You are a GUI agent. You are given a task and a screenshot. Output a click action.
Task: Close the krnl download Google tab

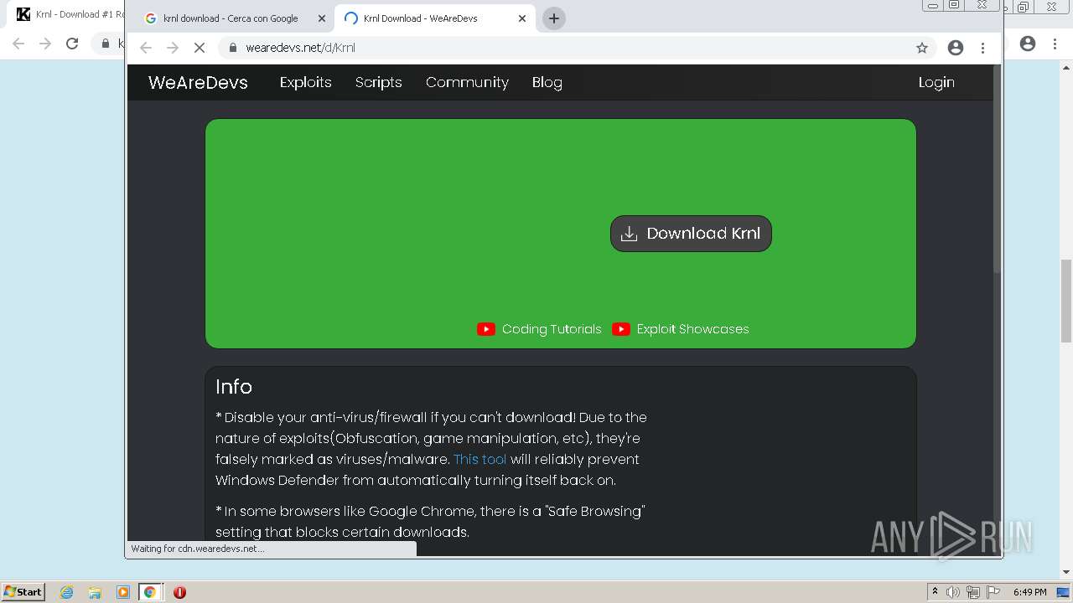click(321, 18)
